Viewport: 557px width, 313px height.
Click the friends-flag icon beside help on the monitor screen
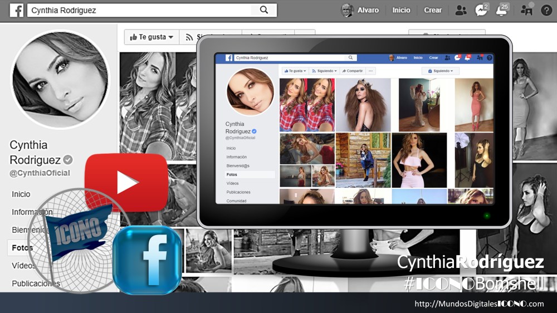(x=480, y=57)
